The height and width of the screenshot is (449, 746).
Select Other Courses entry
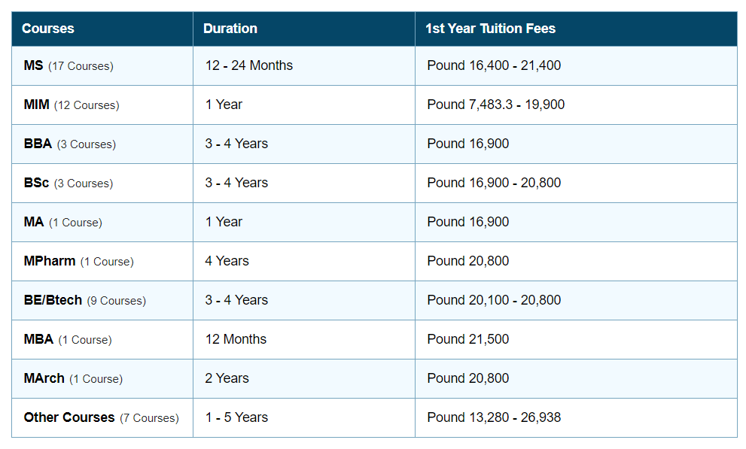point(69,417)
